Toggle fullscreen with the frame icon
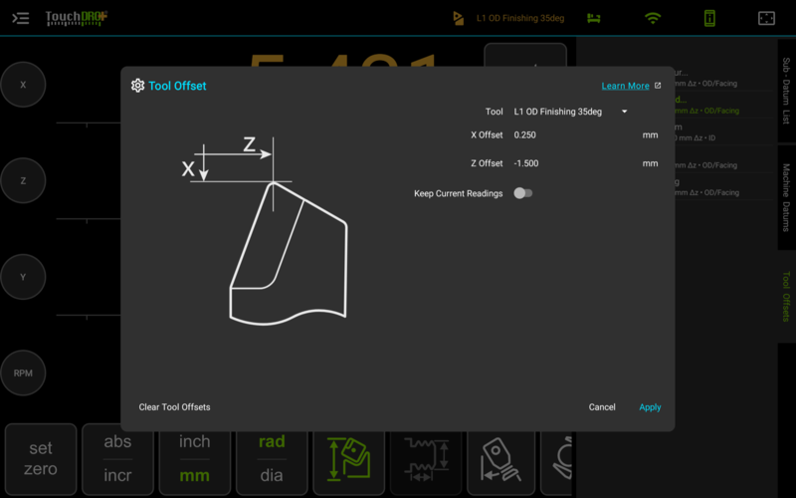Image resolution: width=796 pixels, height=498 pixels. [x=766, y=18]
